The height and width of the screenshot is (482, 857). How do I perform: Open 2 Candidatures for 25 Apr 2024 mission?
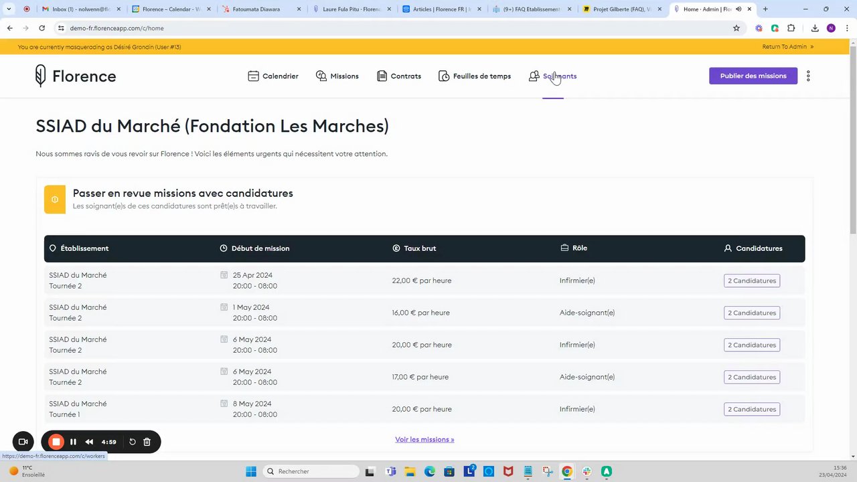(752, 280)
